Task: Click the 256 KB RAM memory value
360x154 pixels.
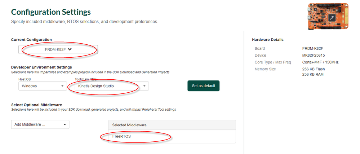Action: click(x=314, y=75)
